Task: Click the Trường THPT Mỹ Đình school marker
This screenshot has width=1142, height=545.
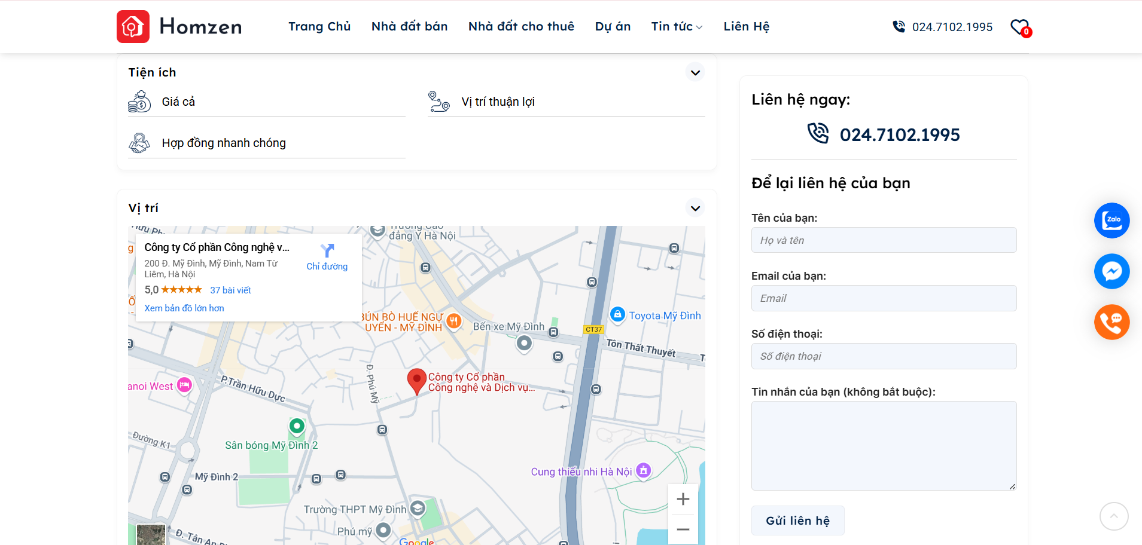Action: 418,509
